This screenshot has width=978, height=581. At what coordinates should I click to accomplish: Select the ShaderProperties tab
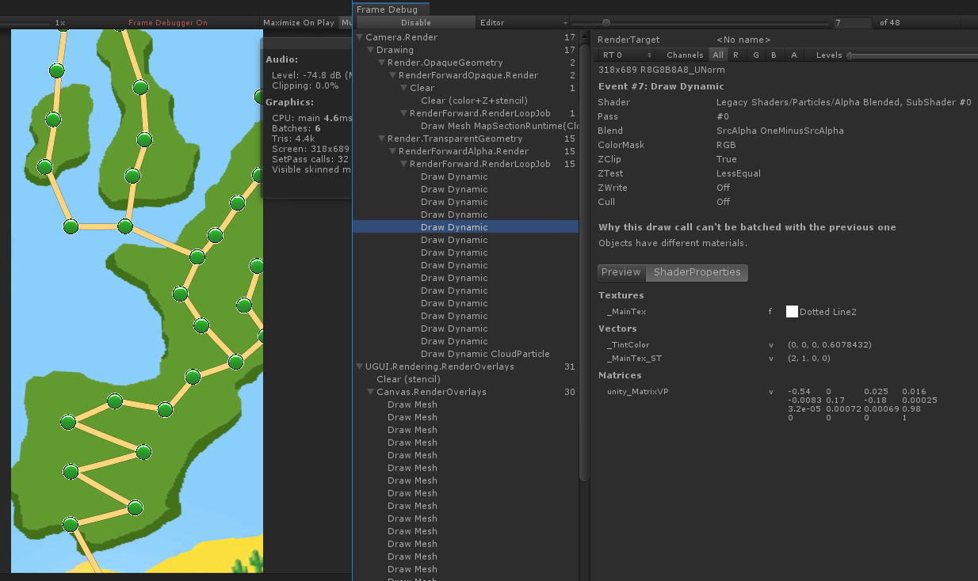(697, 272)
